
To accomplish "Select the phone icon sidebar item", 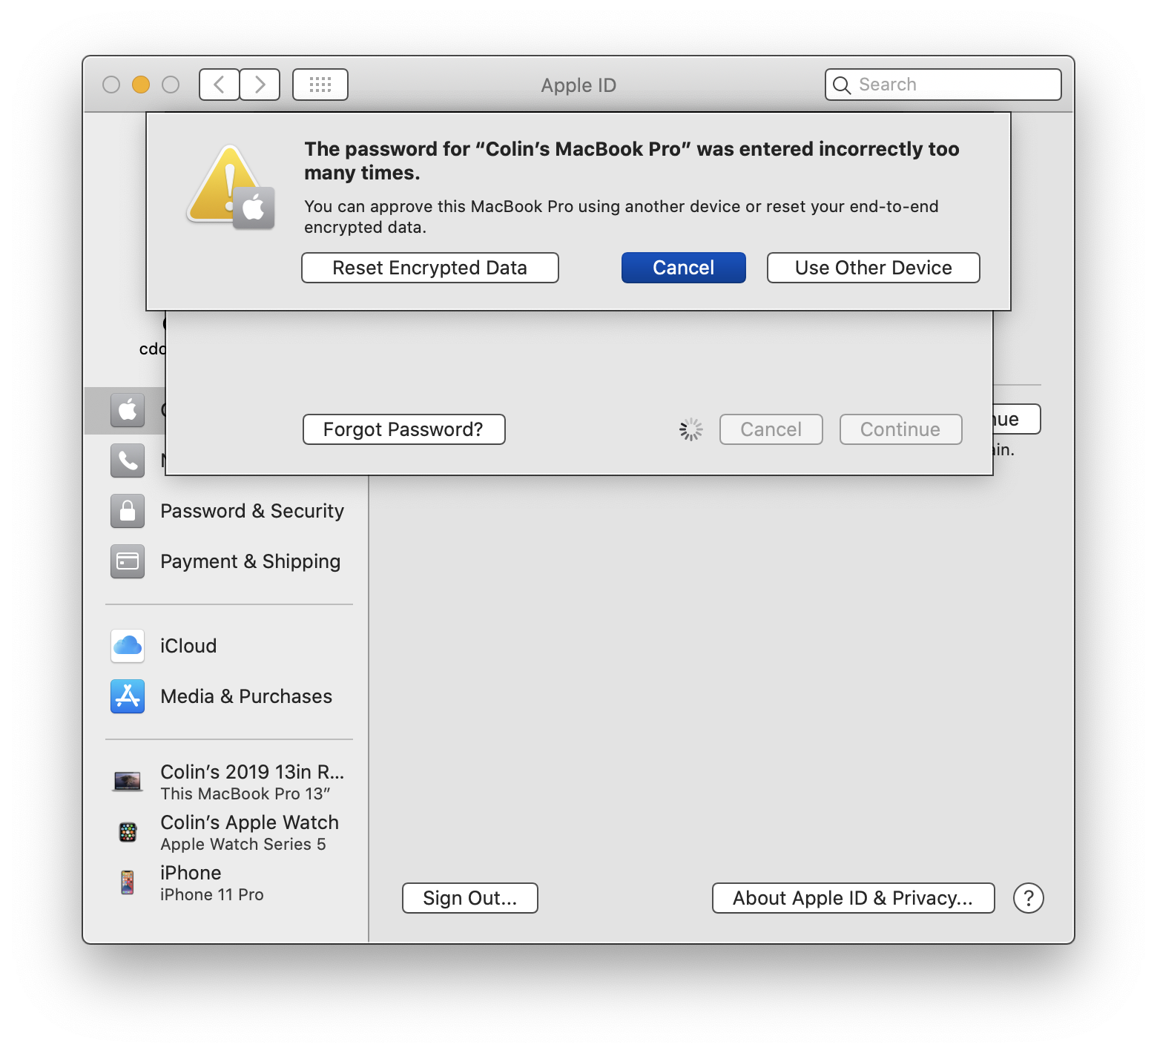I will coord(128,461).
